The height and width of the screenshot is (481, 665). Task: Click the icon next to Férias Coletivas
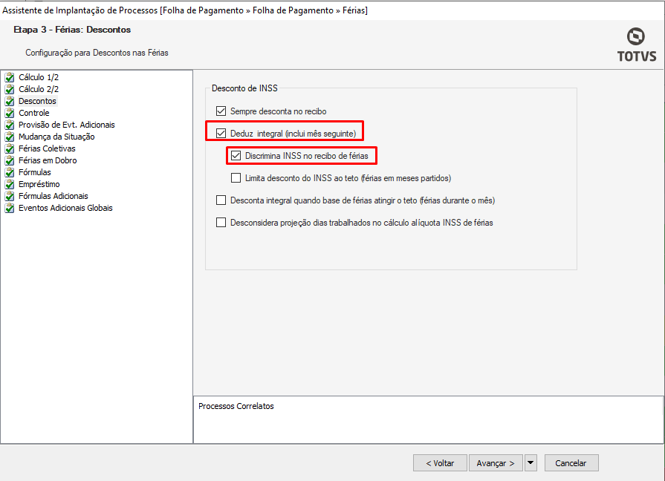pyautogui.click(x=10, y=148)
